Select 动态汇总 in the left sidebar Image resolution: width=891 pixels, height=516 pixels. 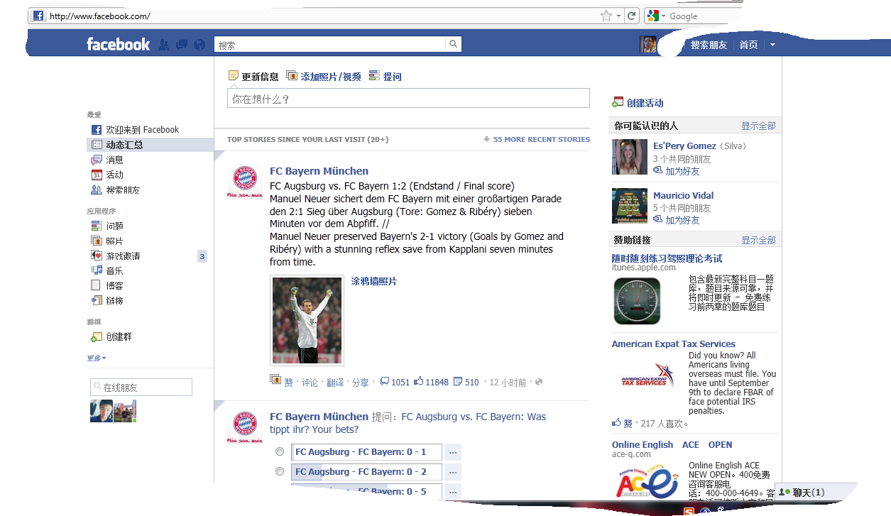151,145
